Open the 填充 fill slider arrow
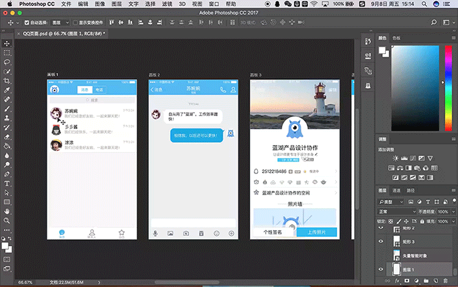Viewport: 458px width, 287px height. [453, 221]
